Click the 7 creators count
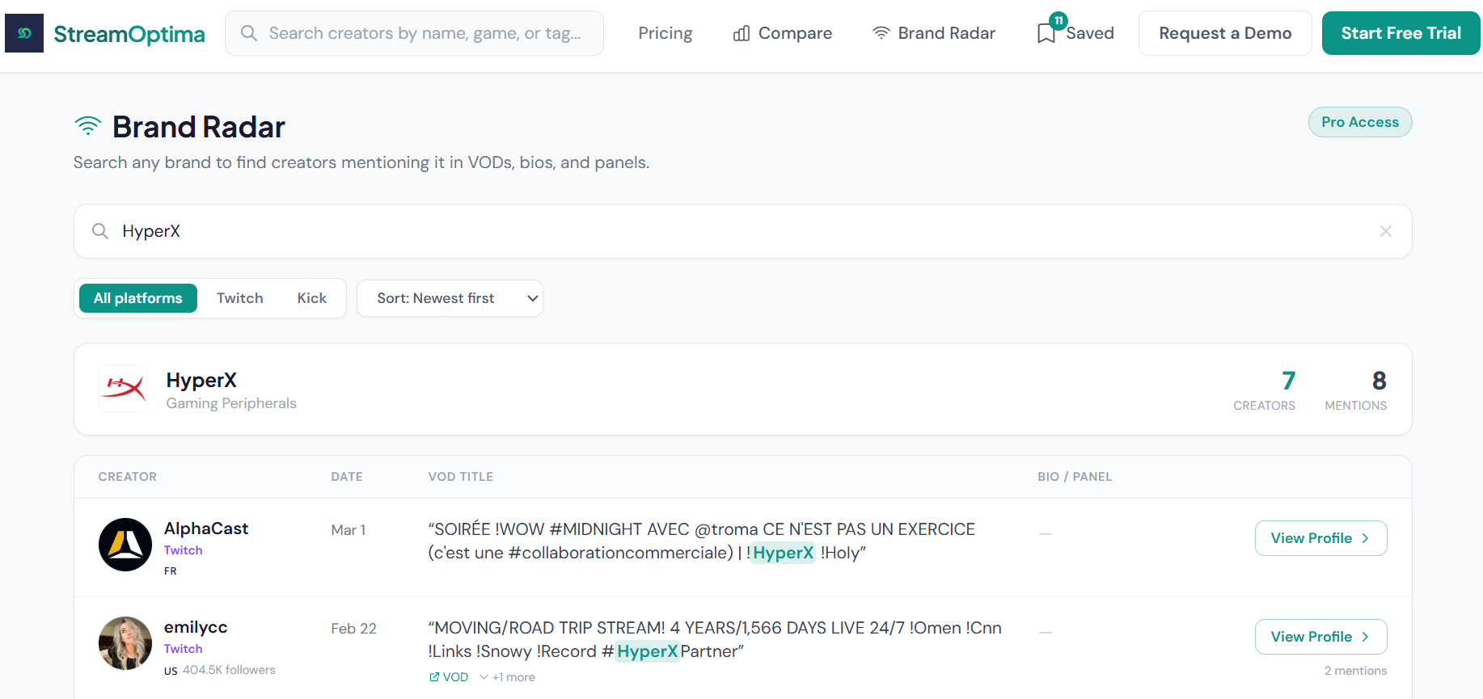The height and width of the screenshot is (699, 1483). click(x=1288, y=381)
